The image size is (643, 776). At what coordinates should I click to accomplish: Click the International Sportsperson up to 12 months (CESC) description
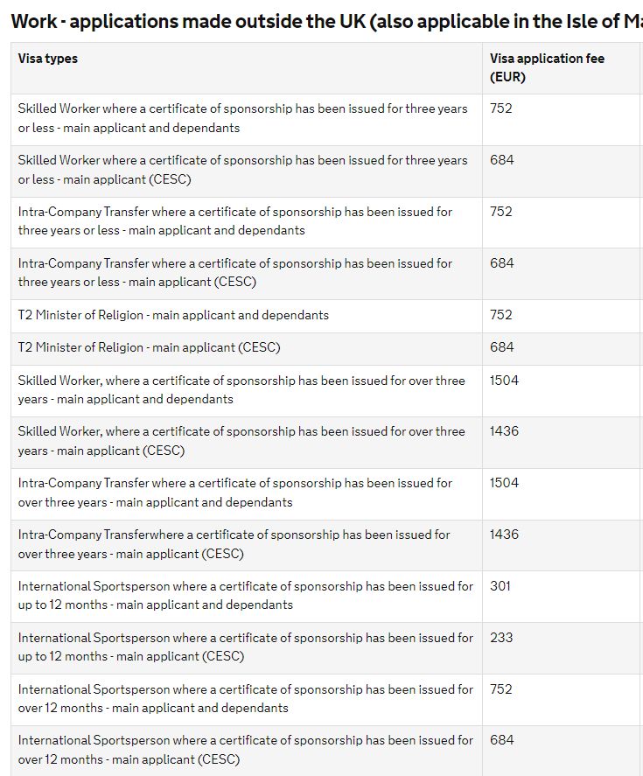coord(245,647)
